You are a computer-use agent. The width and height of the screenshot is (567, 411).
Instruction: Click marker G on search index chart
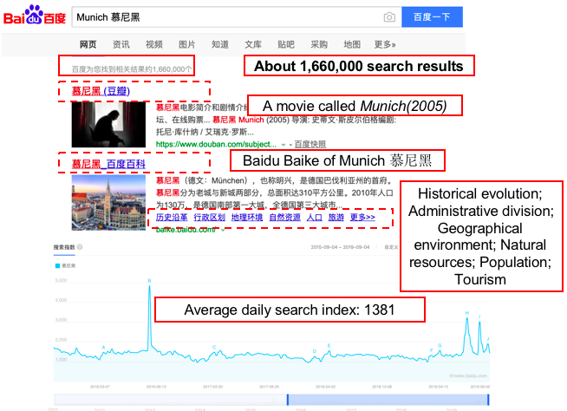[440, 345]
